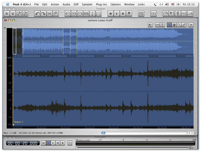The width and height of the screenshot is (202, 152).
Task: Redo the edit using the toolbar arrow
Action: click(x=43, y=14)
